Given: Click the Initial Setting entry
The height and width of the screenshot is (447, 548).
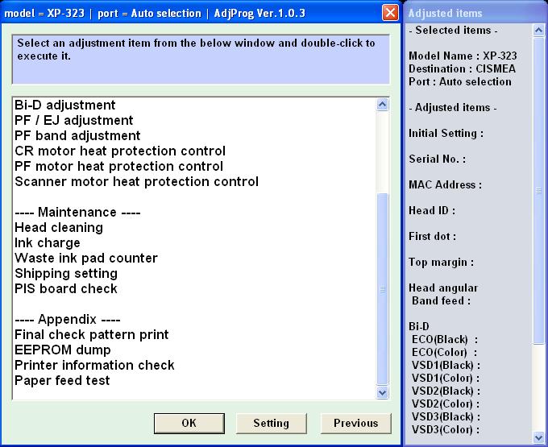Looking at the screenshot, I should pos(446,134).
